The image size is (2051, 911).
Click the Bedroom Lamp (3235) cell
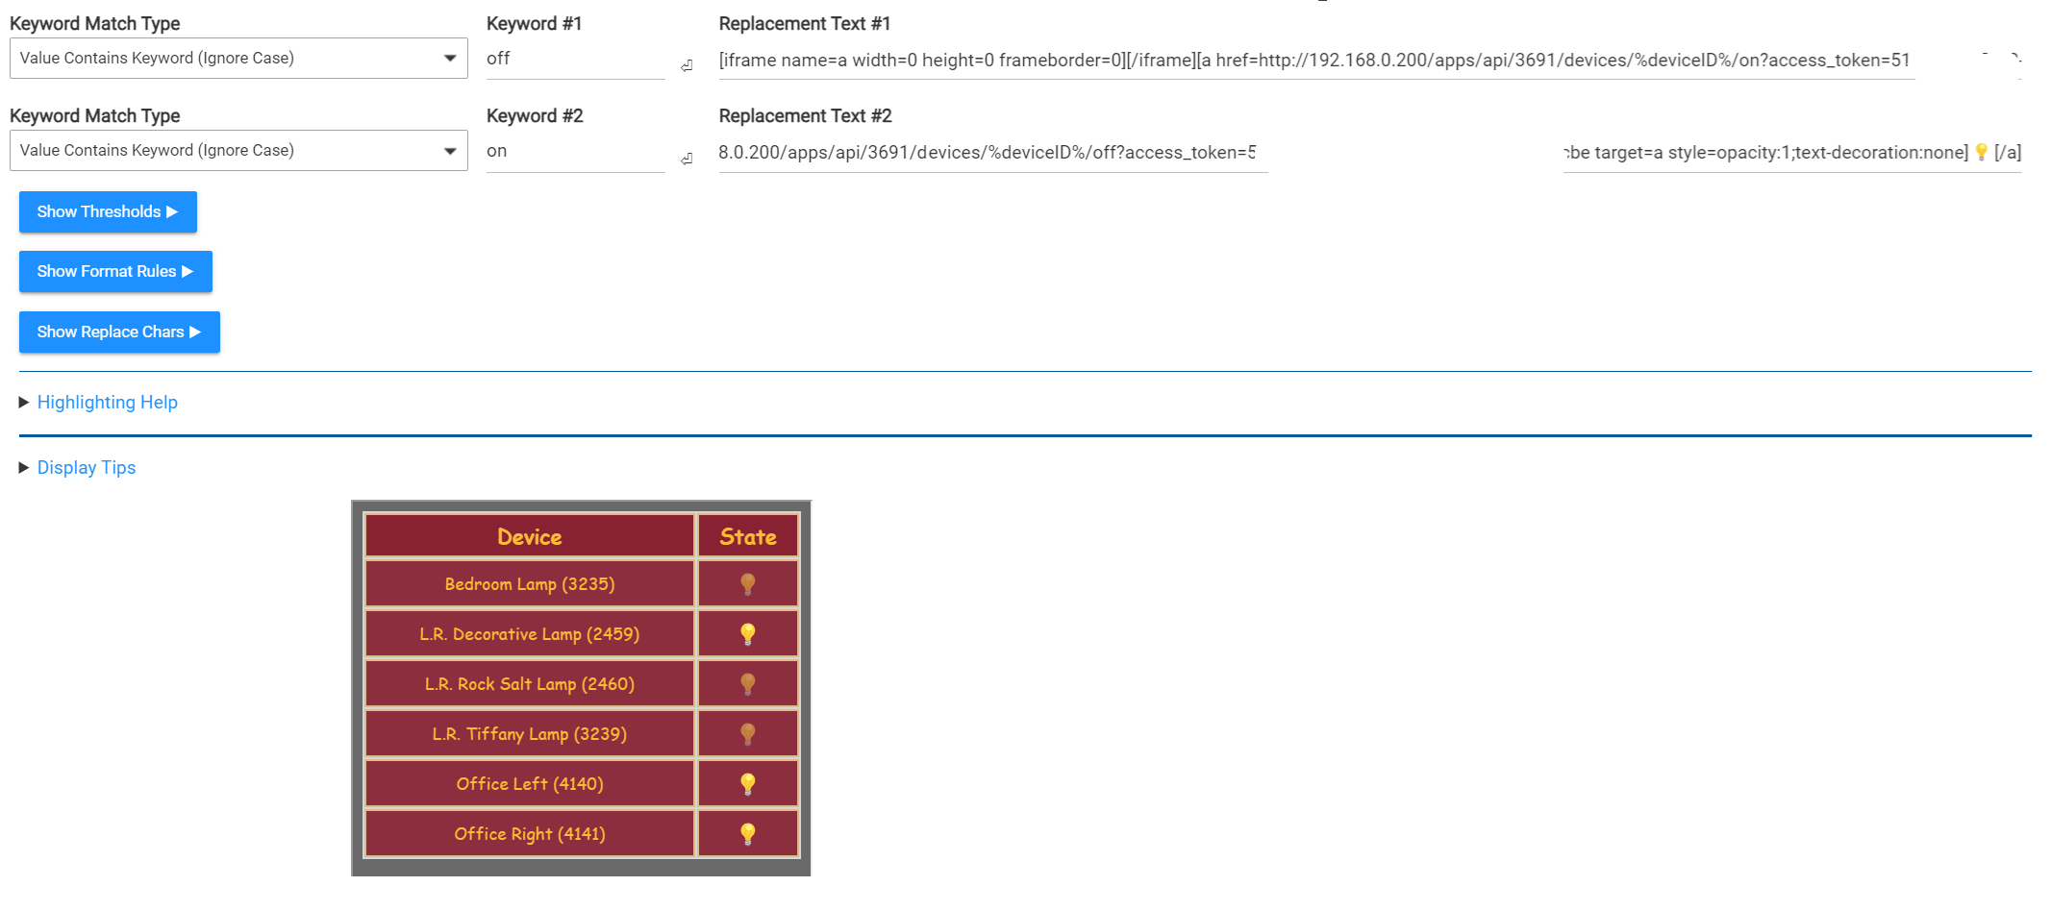tap(530, 584)
